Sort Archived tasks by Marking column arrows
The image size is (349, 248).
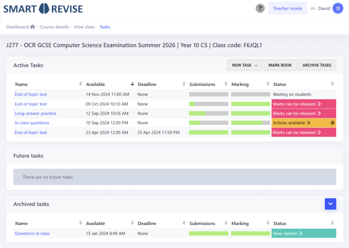268,223
